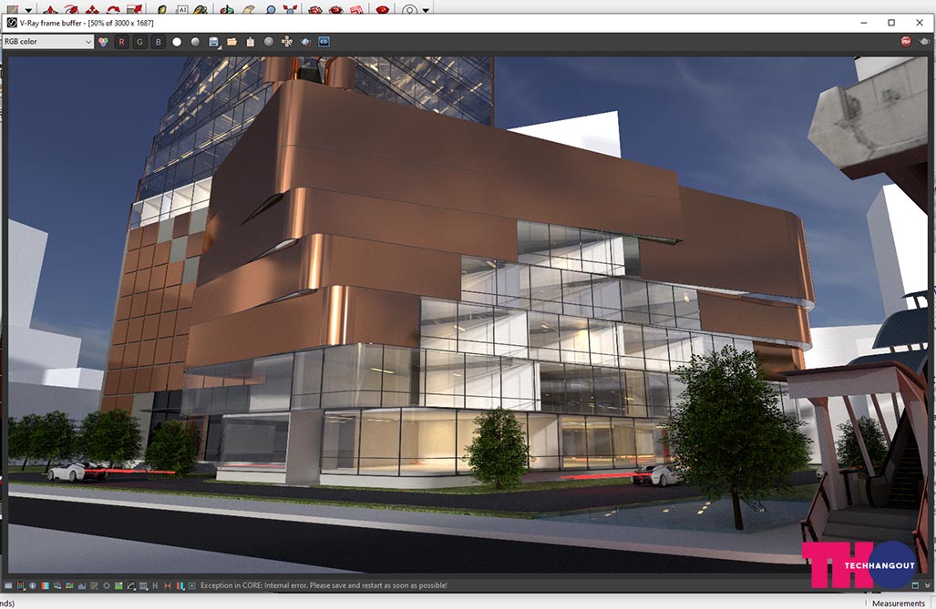
Task: Toggle the green (G) channel view
Action: 139,42
